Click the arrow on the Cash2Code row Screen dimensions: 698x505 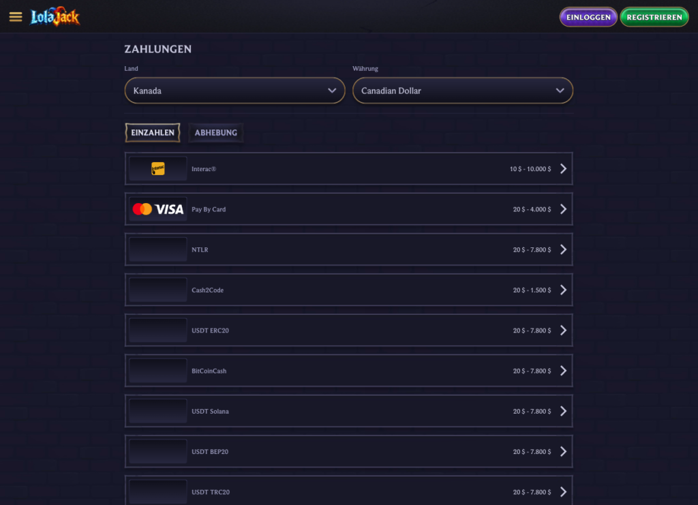coord(563,290)
